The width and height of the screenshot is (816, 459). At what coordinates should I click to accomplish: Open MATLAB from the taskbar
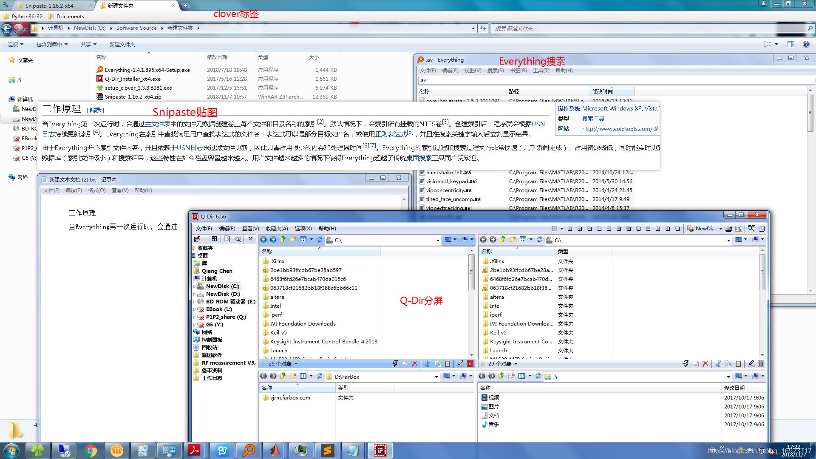pos(275,450)
